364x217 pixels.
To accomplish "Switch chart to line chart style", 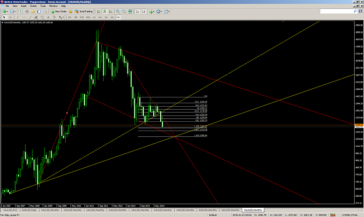I will (x=111, y=12).
